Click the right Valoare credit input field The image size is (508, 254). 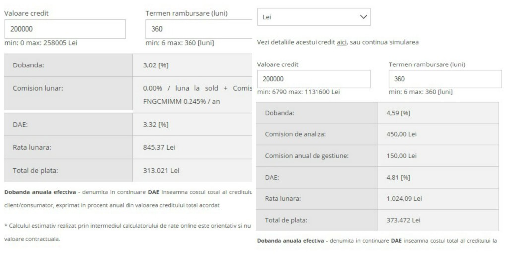(x=314, y=79)
